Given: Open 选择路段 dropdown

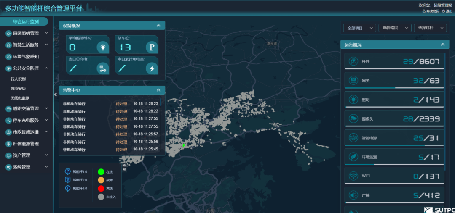Looking at the screenshot, I should click(x=395, y=28).
